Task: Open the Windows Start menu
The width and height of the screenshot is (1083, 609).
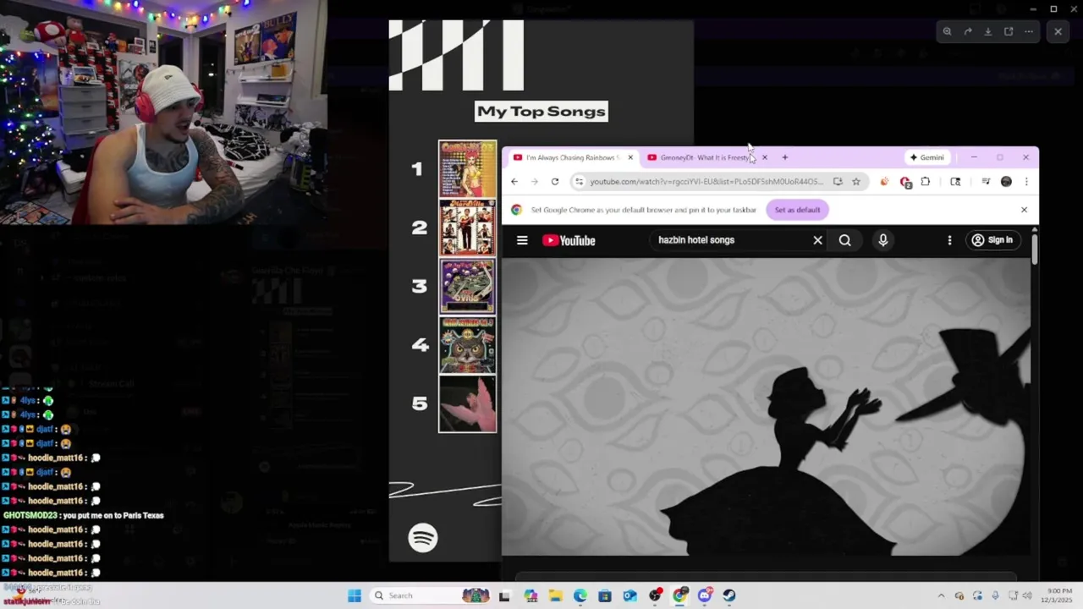Action: coord(355,595)
